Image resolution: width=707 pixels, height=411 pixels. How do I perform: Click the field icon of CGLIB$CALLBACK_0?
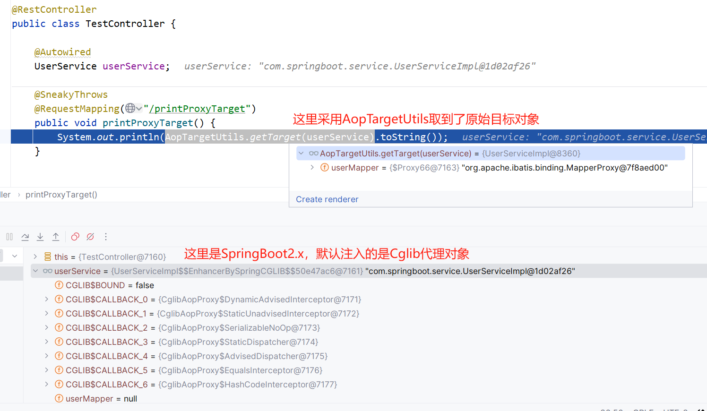coord(59,299)
